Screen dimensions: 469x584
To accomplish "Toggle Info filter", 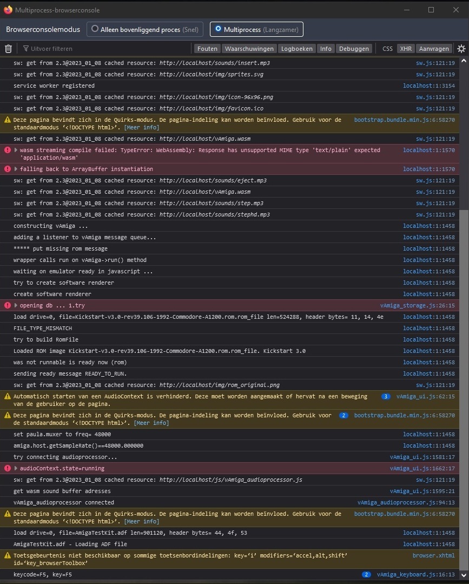I will click(x=326, y=48).
